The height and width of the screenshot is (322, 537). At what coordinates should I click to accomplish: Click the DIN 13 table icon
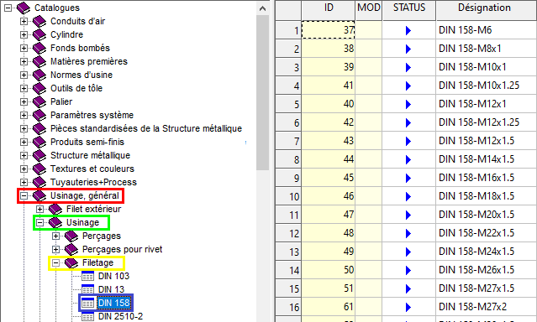click(x=87, y=289)
